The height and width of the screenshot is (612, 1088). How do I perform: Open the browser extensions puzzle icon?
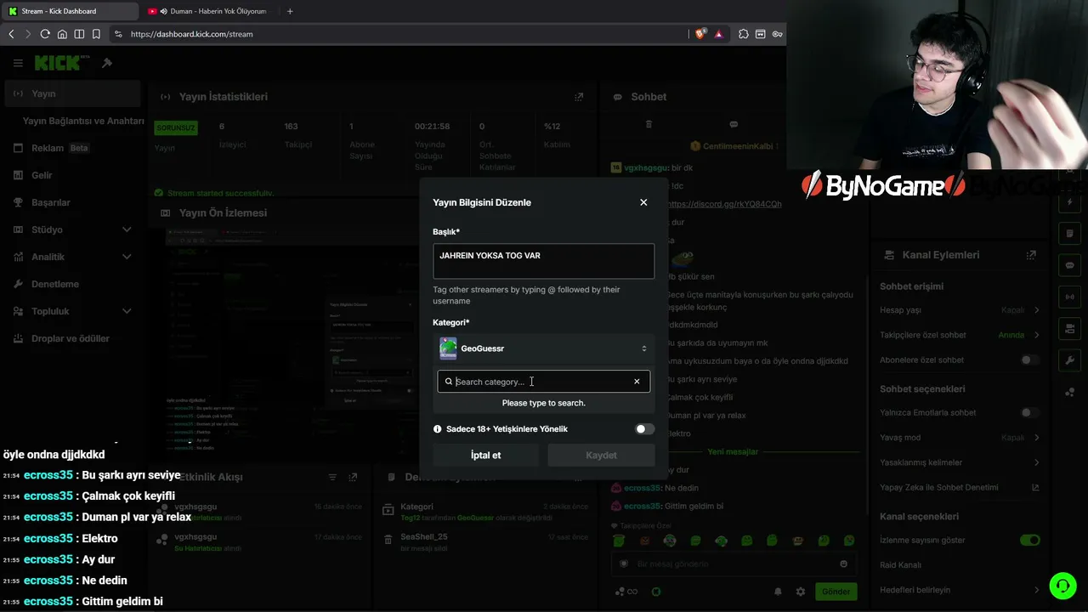click(744, 34)
